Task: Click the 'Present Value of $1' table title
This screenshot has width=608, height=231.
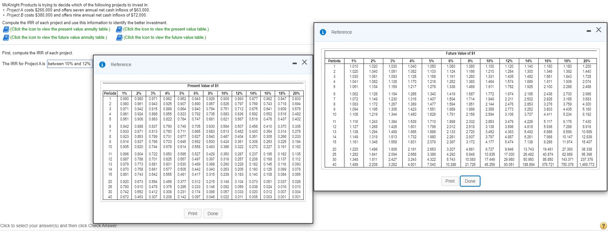Action: pyautogui.click(x=203, y=86)
